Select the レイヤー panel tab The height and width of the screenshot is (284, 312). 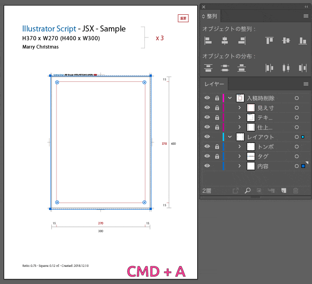click(x=214, y=84)
